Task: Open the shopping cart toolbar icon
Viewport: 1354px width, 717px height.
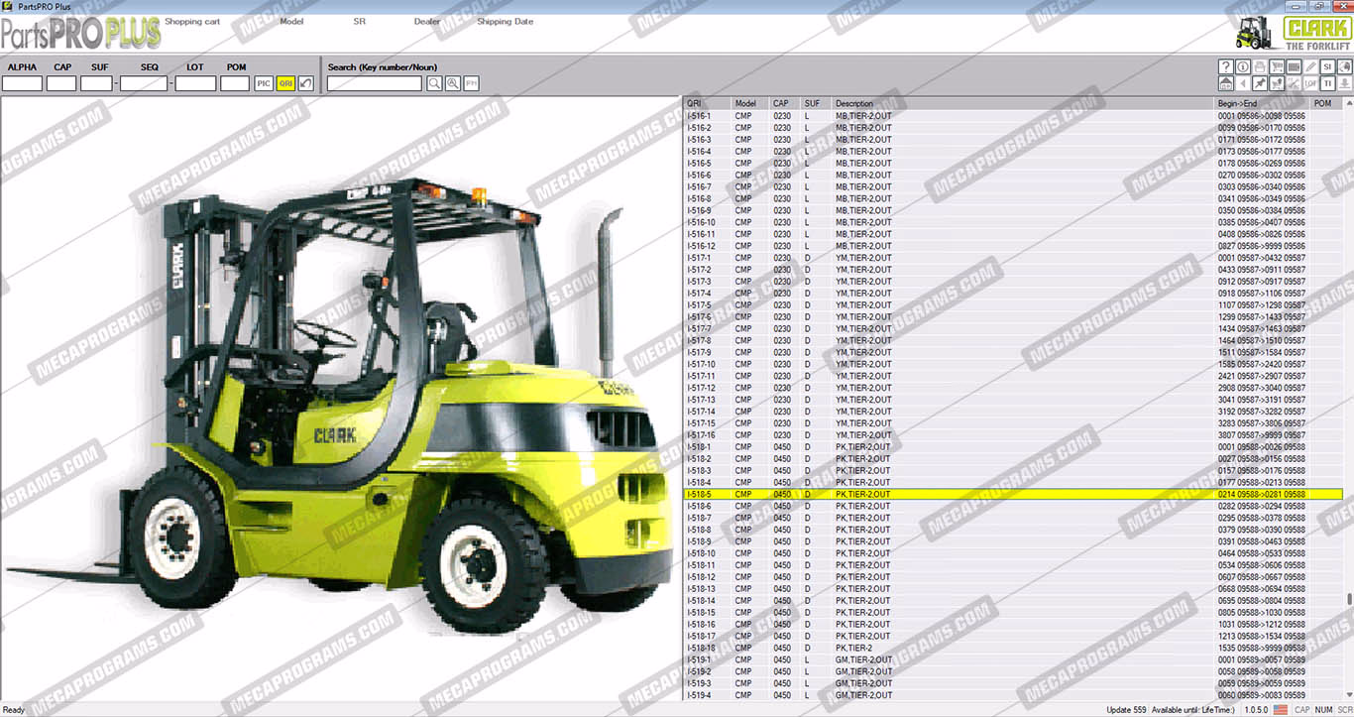Action: (1277, 66)
